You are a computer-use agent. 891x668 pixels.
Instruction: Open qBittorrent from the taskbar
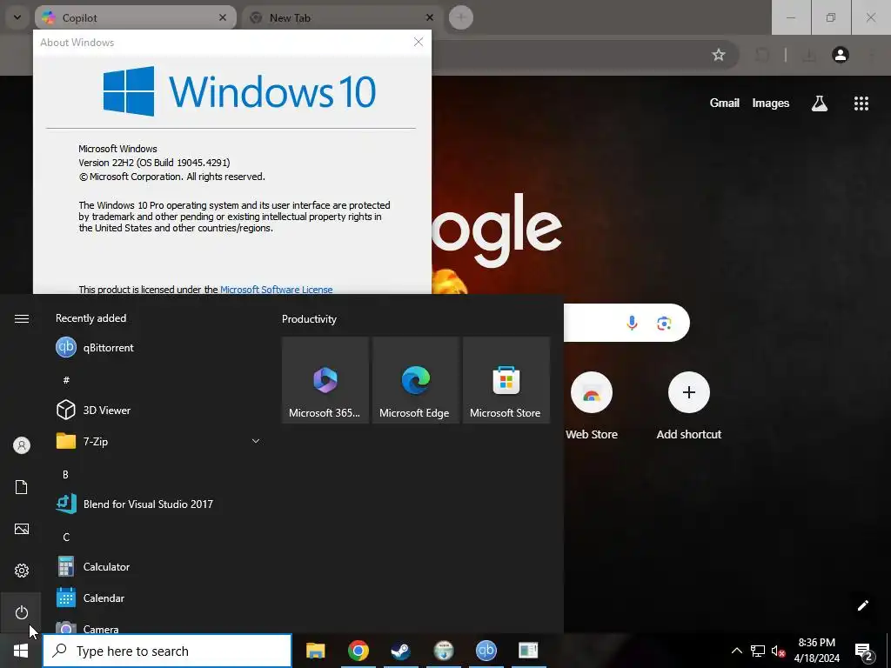(x=486, y=651)
